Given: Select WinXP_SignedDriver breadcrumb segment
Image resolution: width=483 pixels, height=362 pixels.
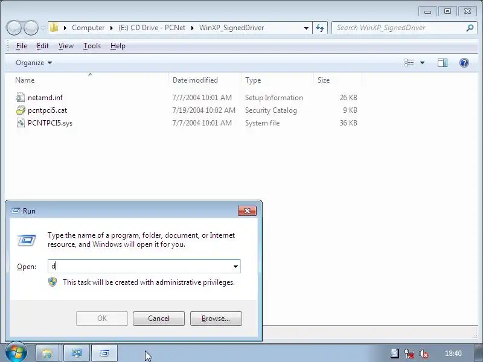Looking at the screenshot, I should click(x=231, y=28).
